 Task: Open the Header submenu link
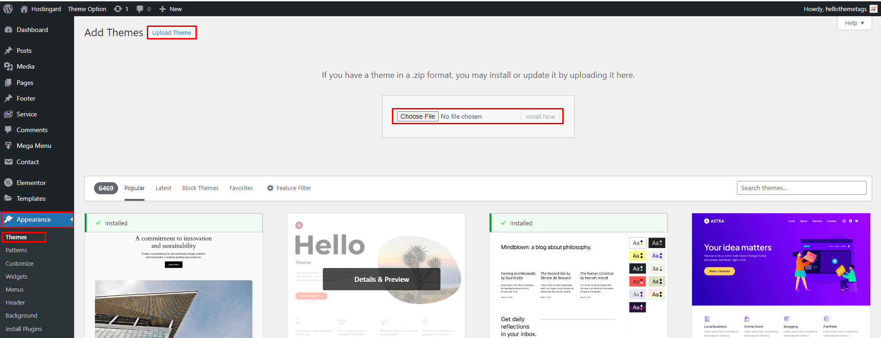(x=15, y=302)
